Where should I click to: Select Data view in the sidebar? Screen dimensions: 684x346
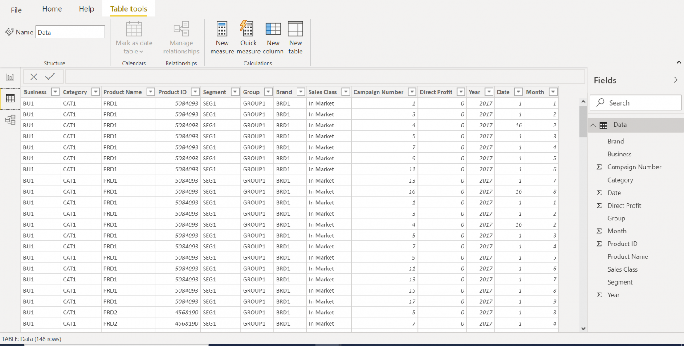(x=10, y=98)
